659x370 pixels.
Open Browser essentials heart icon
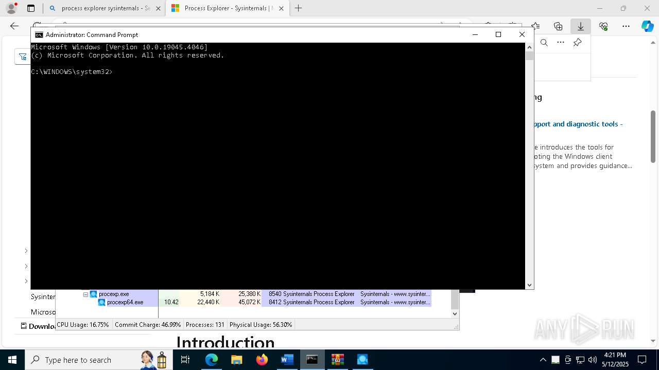603,26
